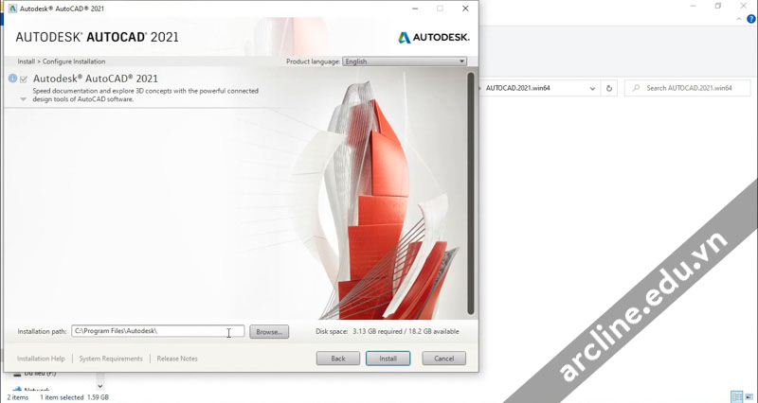The image size is (758, 403).
Task: Open File Explorer help question mark icon
Action: point(751,18)
